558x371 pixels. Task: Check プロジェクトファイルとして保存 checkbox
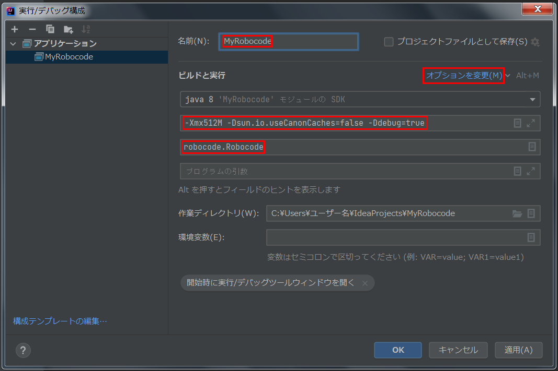[389, 42]
